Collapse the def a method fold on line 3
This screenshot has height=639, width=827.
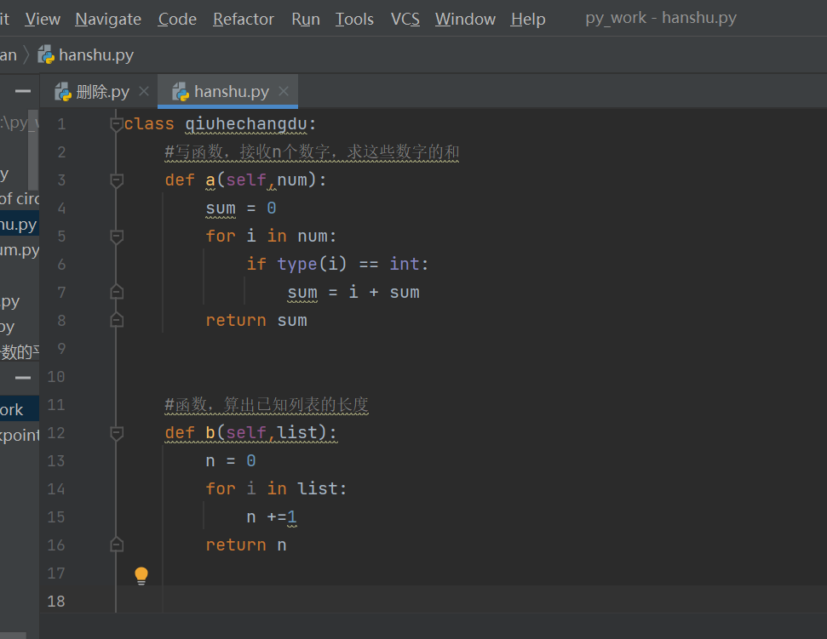click(x=117, y=180)
